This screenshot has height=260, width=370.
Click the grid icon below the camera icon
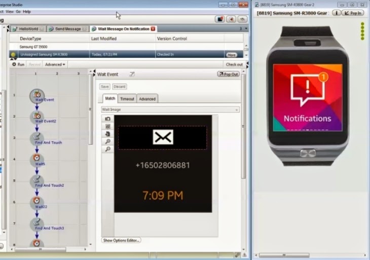click(107, 126)
